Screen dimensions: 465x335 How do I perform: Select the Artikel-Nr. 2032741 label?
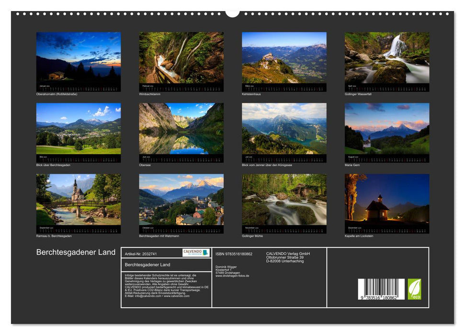pos(140,254)
